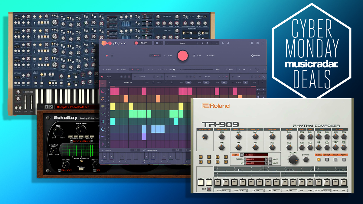Select pattern bank A on the TR-909

tap(201, 157)
